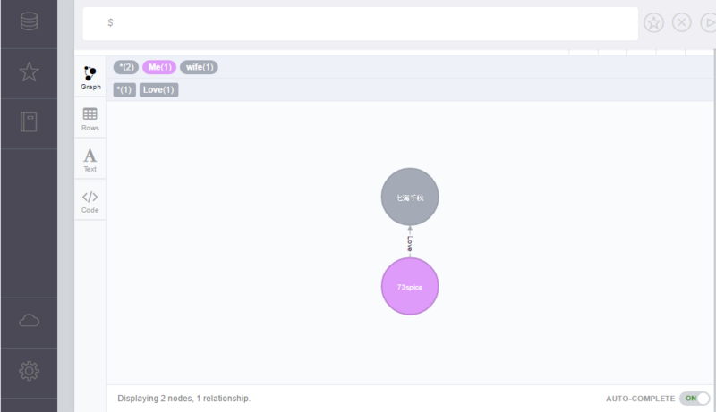Open the documents book icon in sidebar
The width and height of the screenshot is (716, 412).
click(x=29, y=122)
